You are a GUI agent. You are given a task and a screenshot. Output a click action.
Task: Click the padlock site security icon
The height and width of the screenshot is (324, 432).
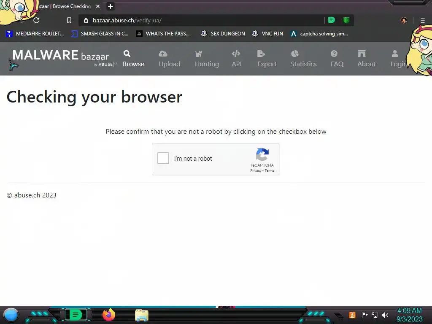(86, 20)
